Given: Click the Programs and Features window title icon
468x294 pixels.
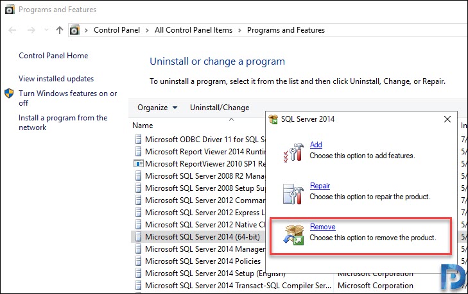Looking at the screenshot, I should [9, 10].
